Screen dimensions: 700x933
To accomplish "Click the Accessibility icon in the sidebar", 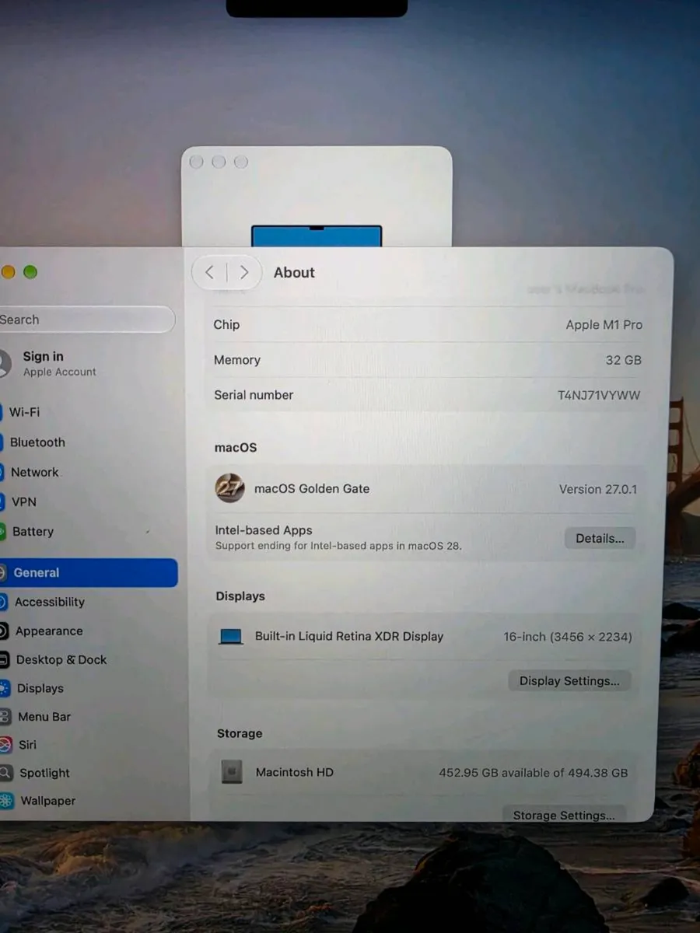I will coord(4,602).
